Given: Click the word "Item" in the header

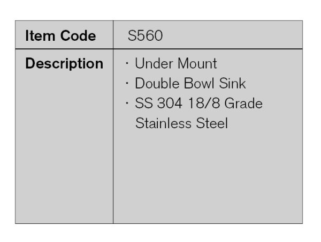Looking at the screenshot, I should tap(40, 36).
